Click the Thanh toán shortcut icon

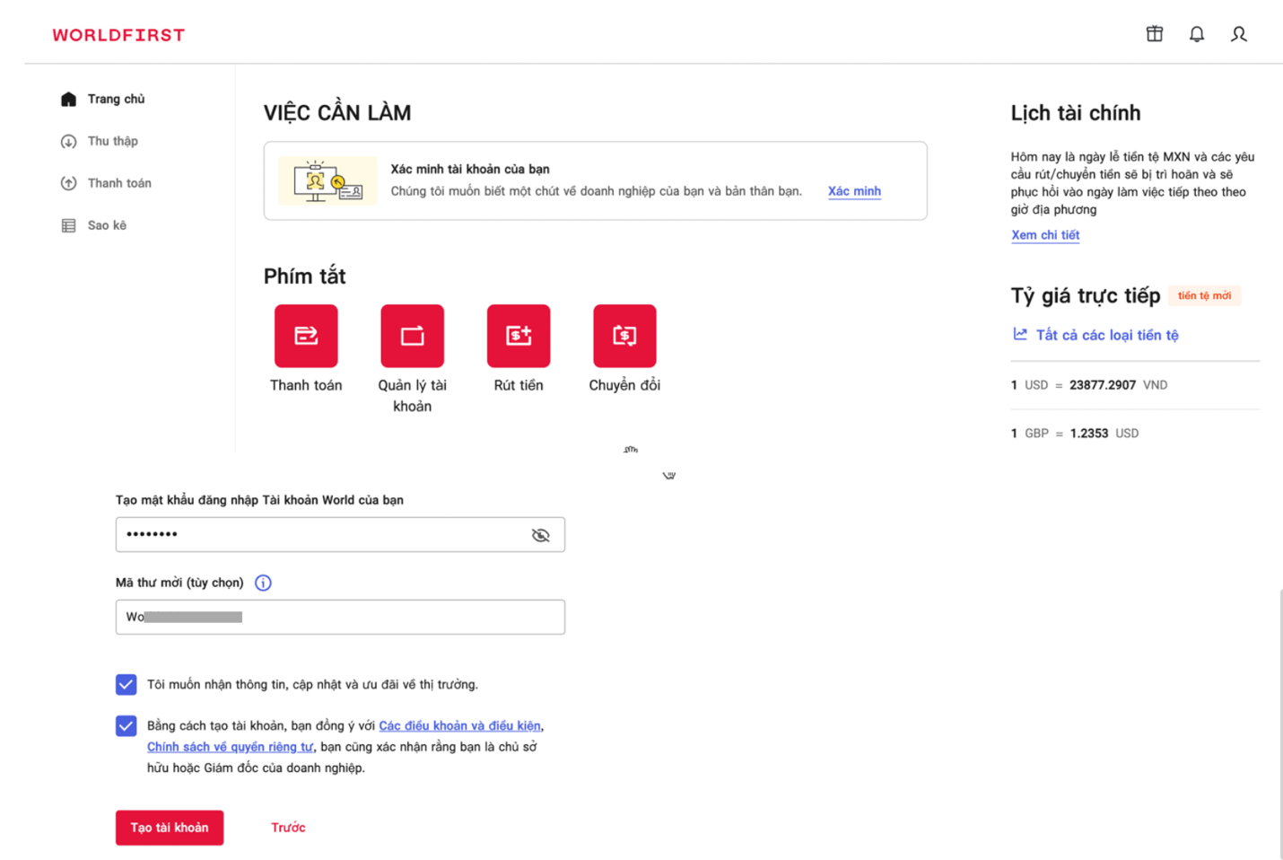(306, 336)
